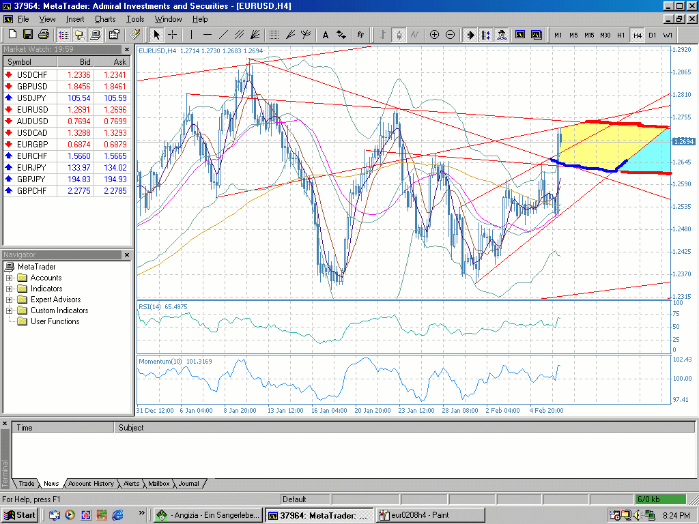Expand the Indicators tree node
Screen dimensions: 699x524
tap(9, 289)
